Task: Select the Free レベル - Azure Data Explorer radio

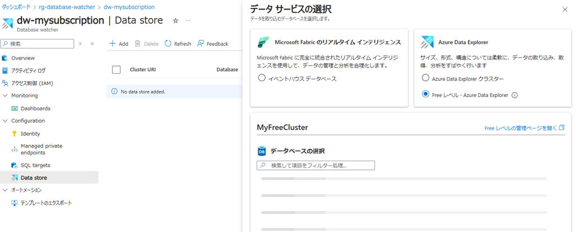Action: [x=425, y=94]
